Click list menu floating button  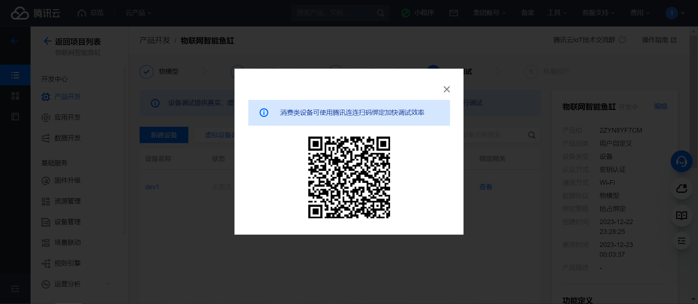(x=682, y=241)
